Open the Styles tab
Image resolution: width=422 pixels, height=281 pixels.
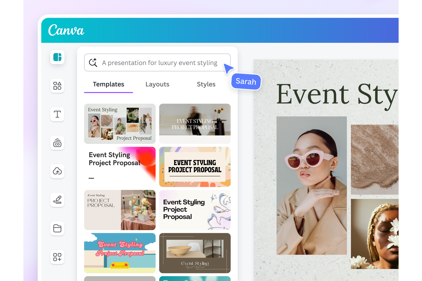(x=206, y=84)
